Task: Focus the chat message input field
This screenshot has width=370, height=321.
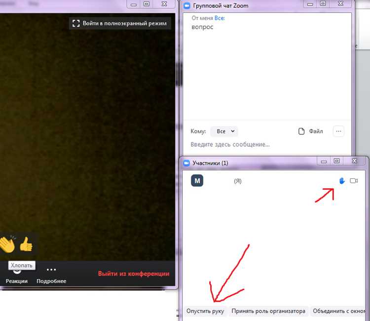Action: pyautogui.click(x=266, y=145)
